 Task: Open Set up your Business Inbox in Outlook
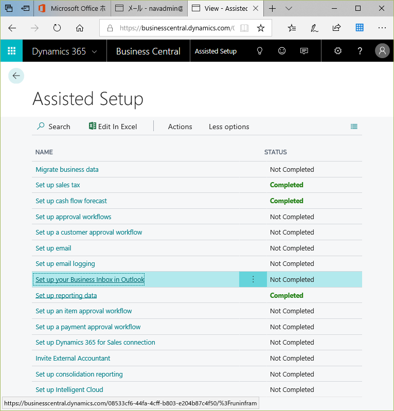pyautogui.click(x=90, y=280)
